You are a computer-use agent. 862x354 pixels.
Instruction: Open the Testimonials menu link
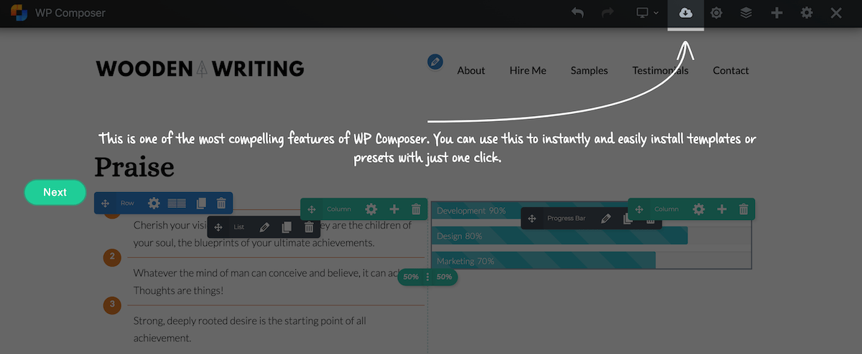tap(660, 70)
